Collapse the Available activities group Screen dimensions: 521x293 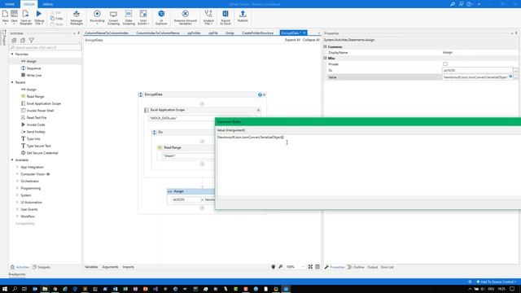click(x=12, y=160)
